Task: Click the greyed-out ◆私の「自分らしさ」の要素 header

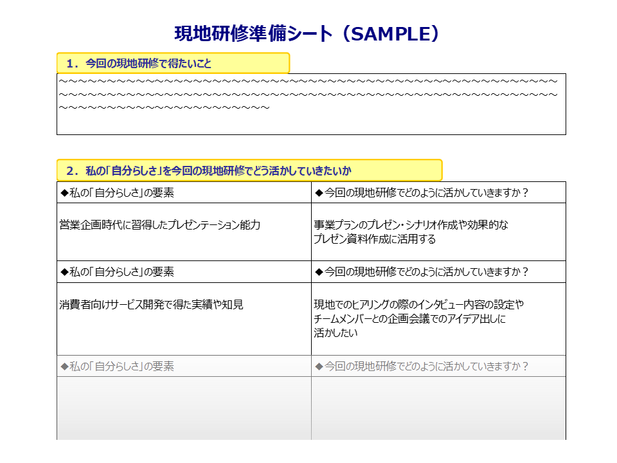Action: click(x=184, y=366)
